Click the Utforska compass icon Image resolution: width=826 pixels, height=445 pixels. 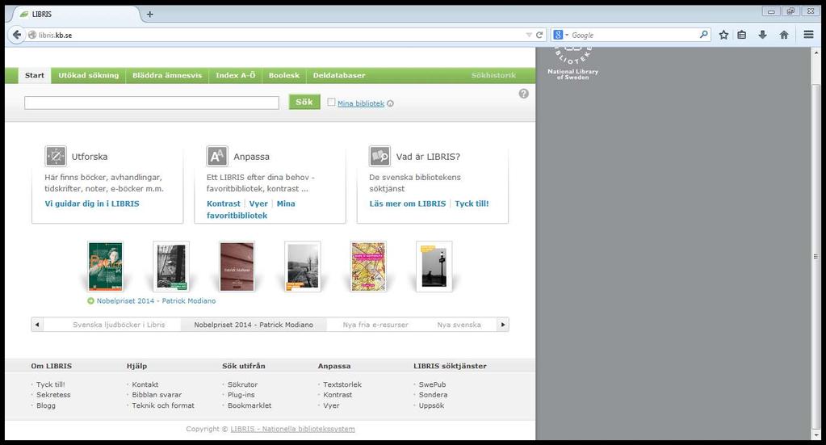pos(56,157)
